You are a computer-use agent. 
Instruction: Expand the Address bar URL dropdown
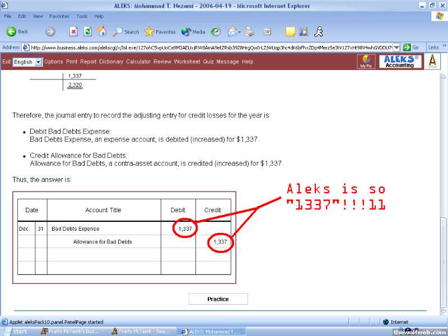[x=396, y=48]
